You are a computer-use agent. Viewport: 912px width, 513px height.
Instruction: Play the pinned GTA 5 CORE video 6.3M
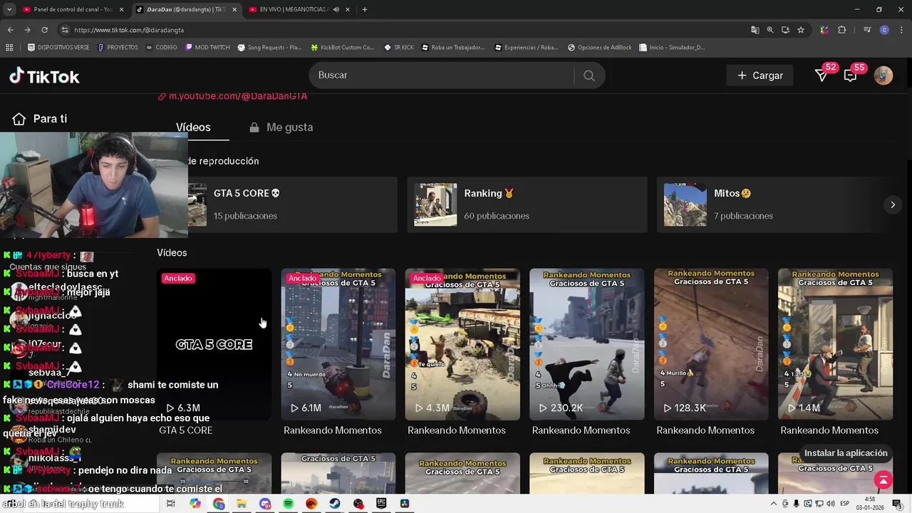pyautogui.click(x=214, y=344)
